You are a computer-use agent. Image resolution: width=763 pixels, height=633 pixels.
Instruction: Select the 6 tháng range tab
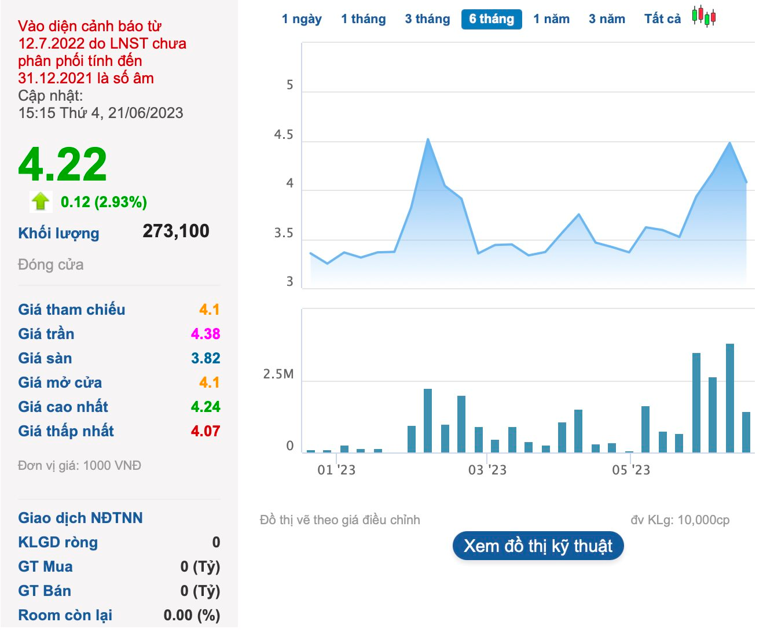coord(491,19)
